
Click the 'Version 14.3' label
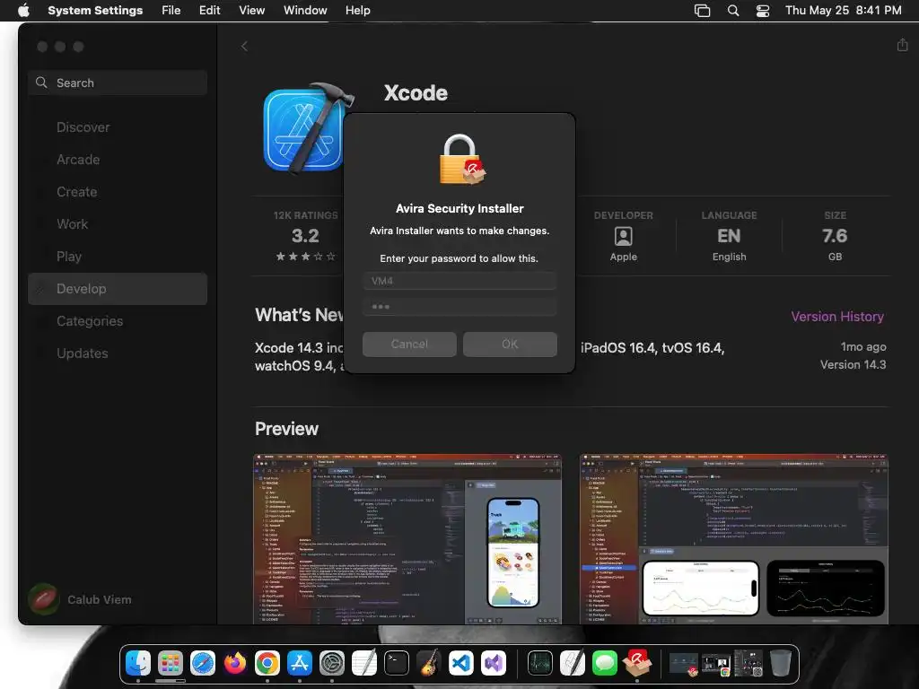(x=853, y=364)
